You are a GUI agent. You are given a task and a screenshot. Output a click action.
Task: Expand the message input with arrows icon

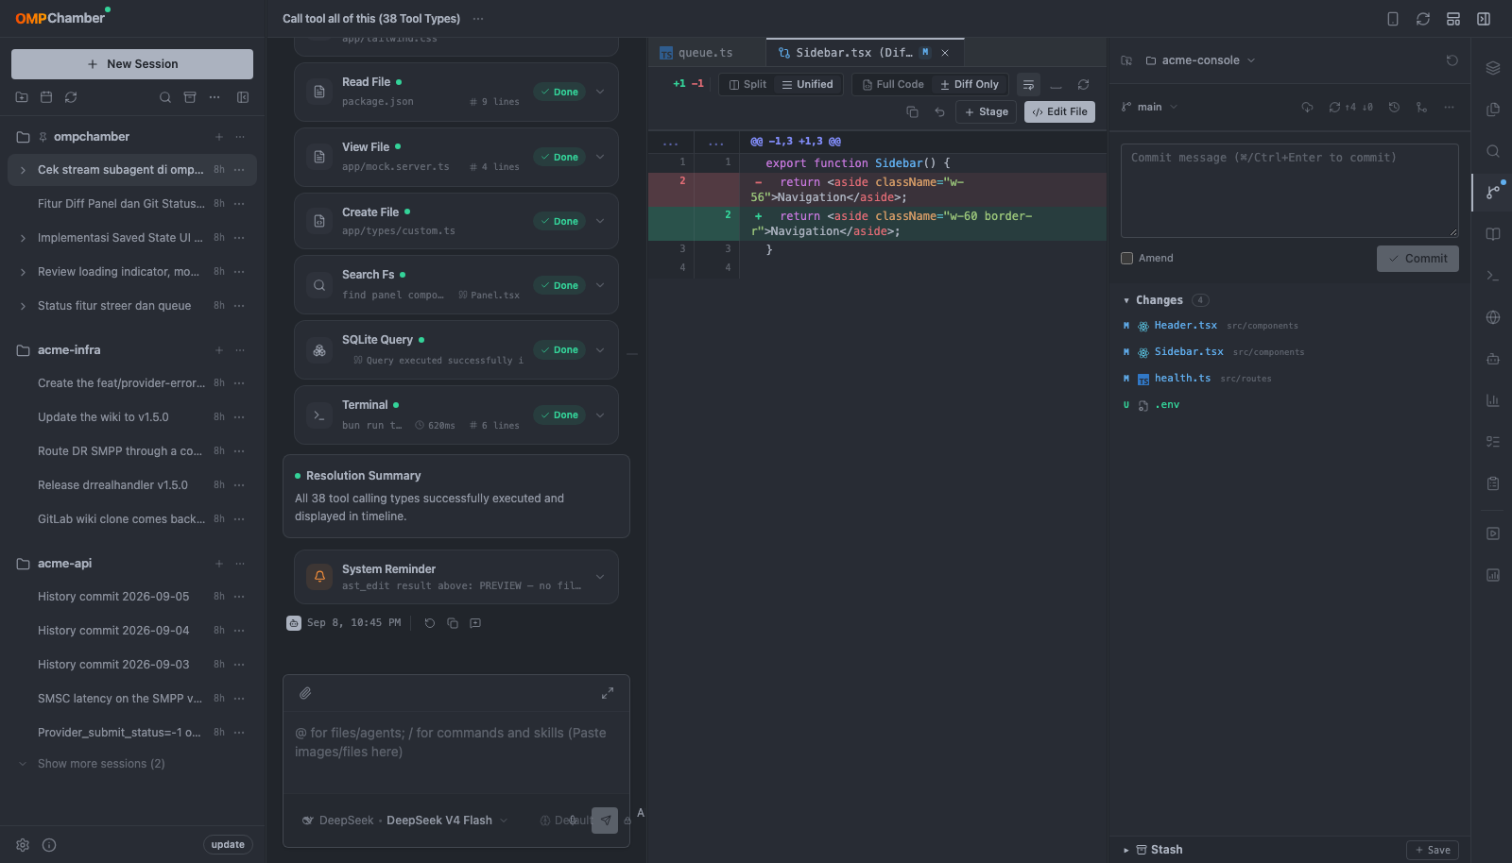tap(608, 693)
